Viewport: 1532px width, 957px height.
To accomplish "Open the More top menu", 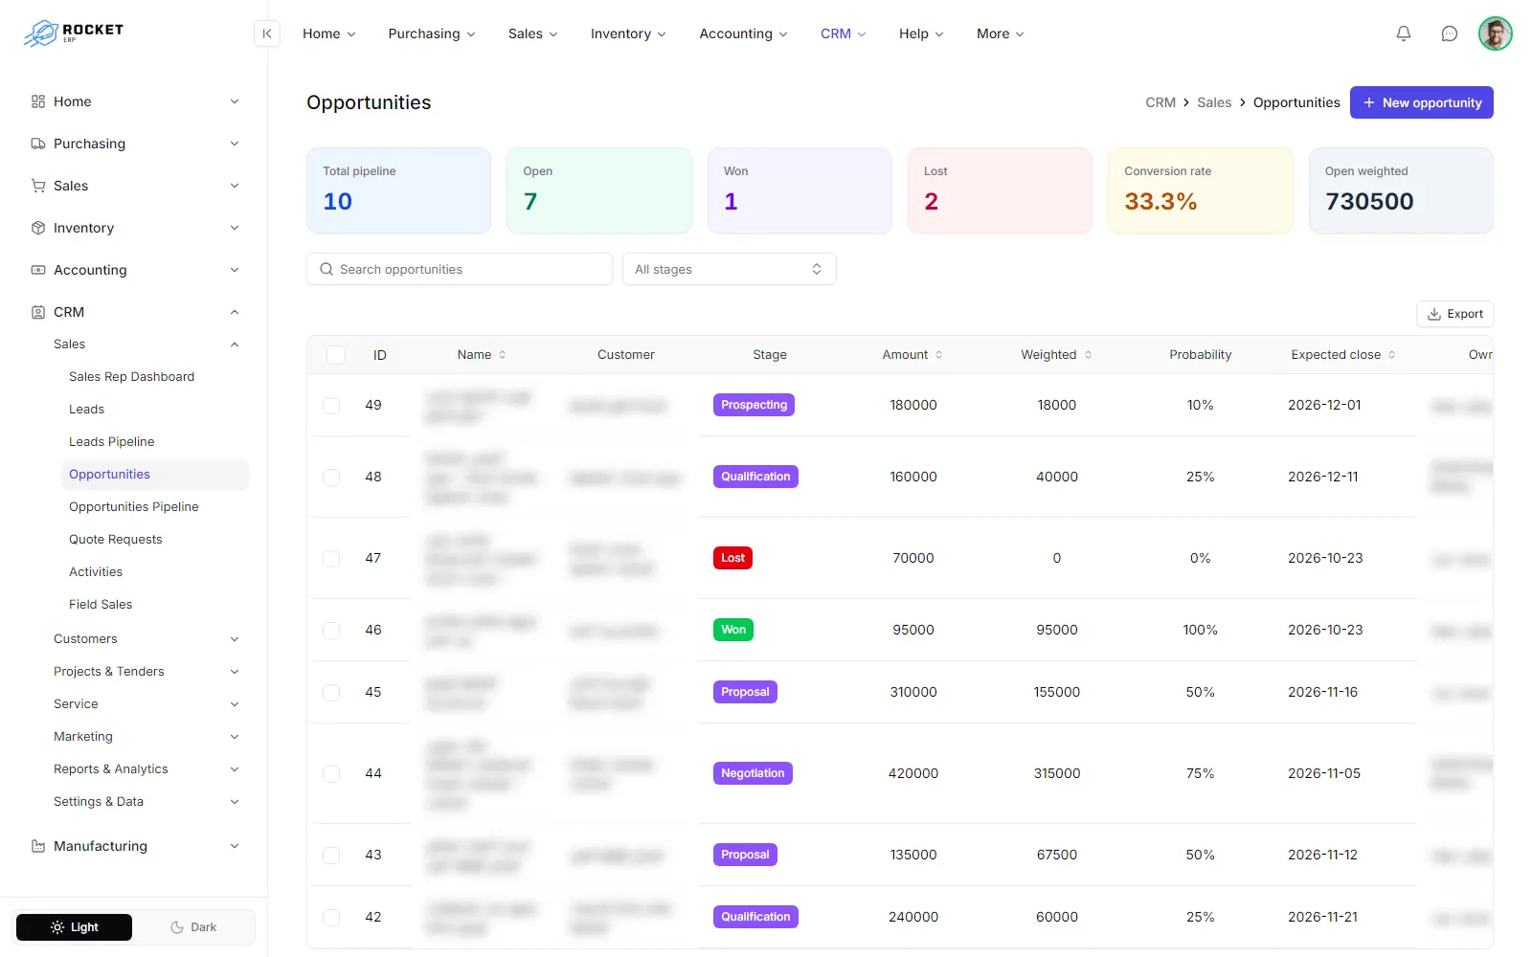I will [x=1001, y=33].
